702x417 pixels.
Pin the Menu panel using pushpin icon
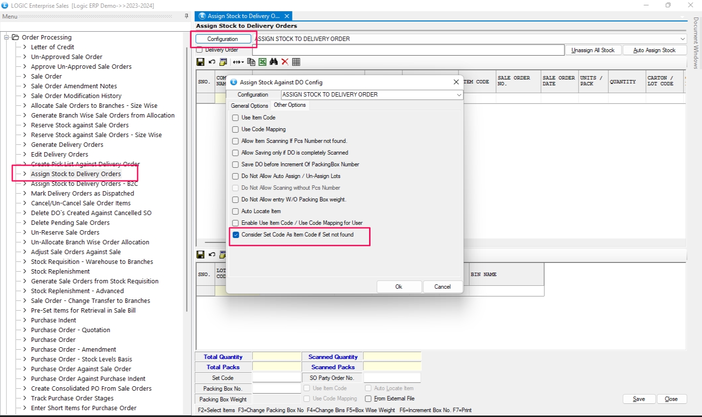click(186, 16)
